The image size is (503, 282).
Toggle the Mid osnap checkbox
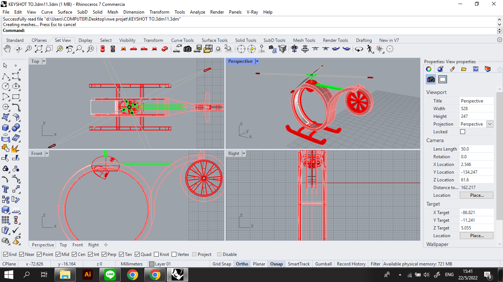[58, 254]
